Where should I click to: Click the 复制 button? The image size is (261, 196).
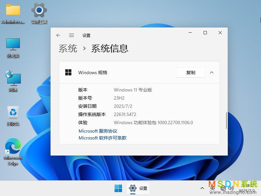tap(191, 73)
